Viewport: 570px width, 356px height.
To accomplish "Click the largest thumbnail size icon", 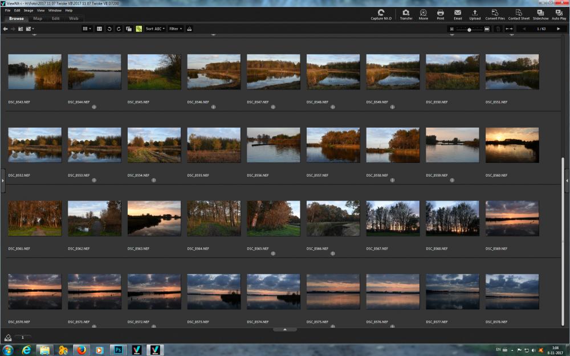I will [x=487, y=28].
